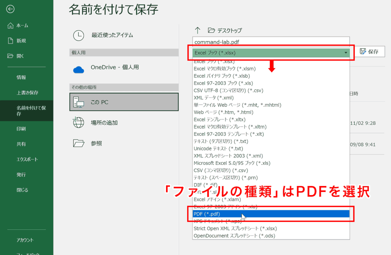Select テキスト (タブ区切り) (*.txt) type
The image size is (391, 255).
pyautogui.click(x=271, y=141)
